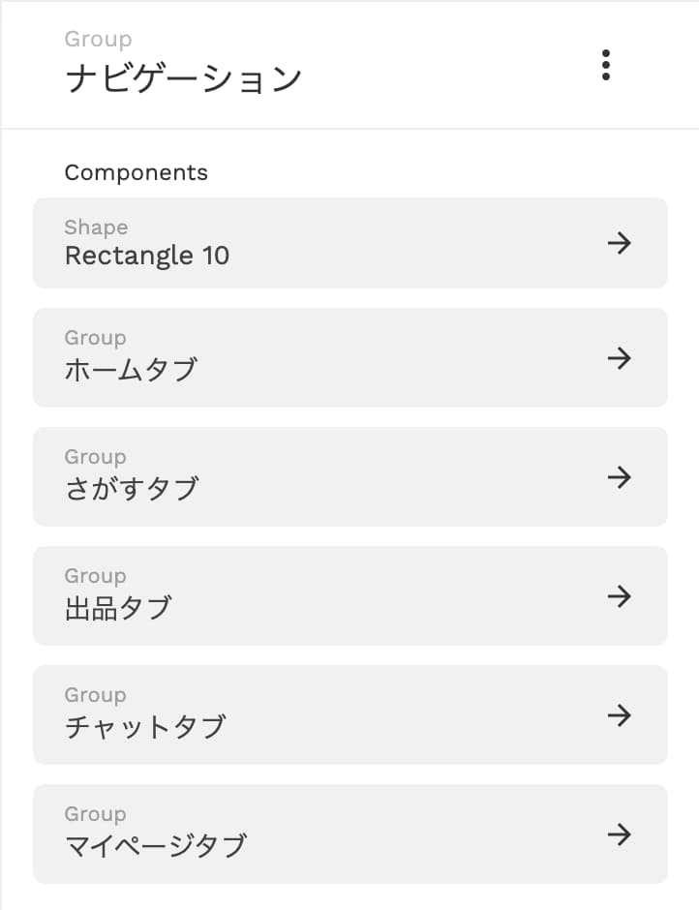
Task: Click the Group label above マイページタブ
Action: coord(95,814)
